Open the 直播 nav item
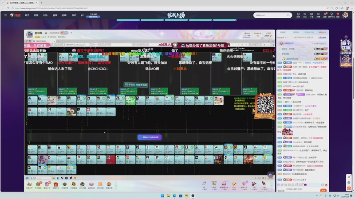 pyautogui.click(x=36, y=15)
